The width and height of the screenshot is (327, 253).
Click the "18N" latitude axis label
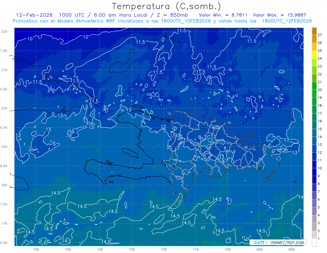click(4, 185)
